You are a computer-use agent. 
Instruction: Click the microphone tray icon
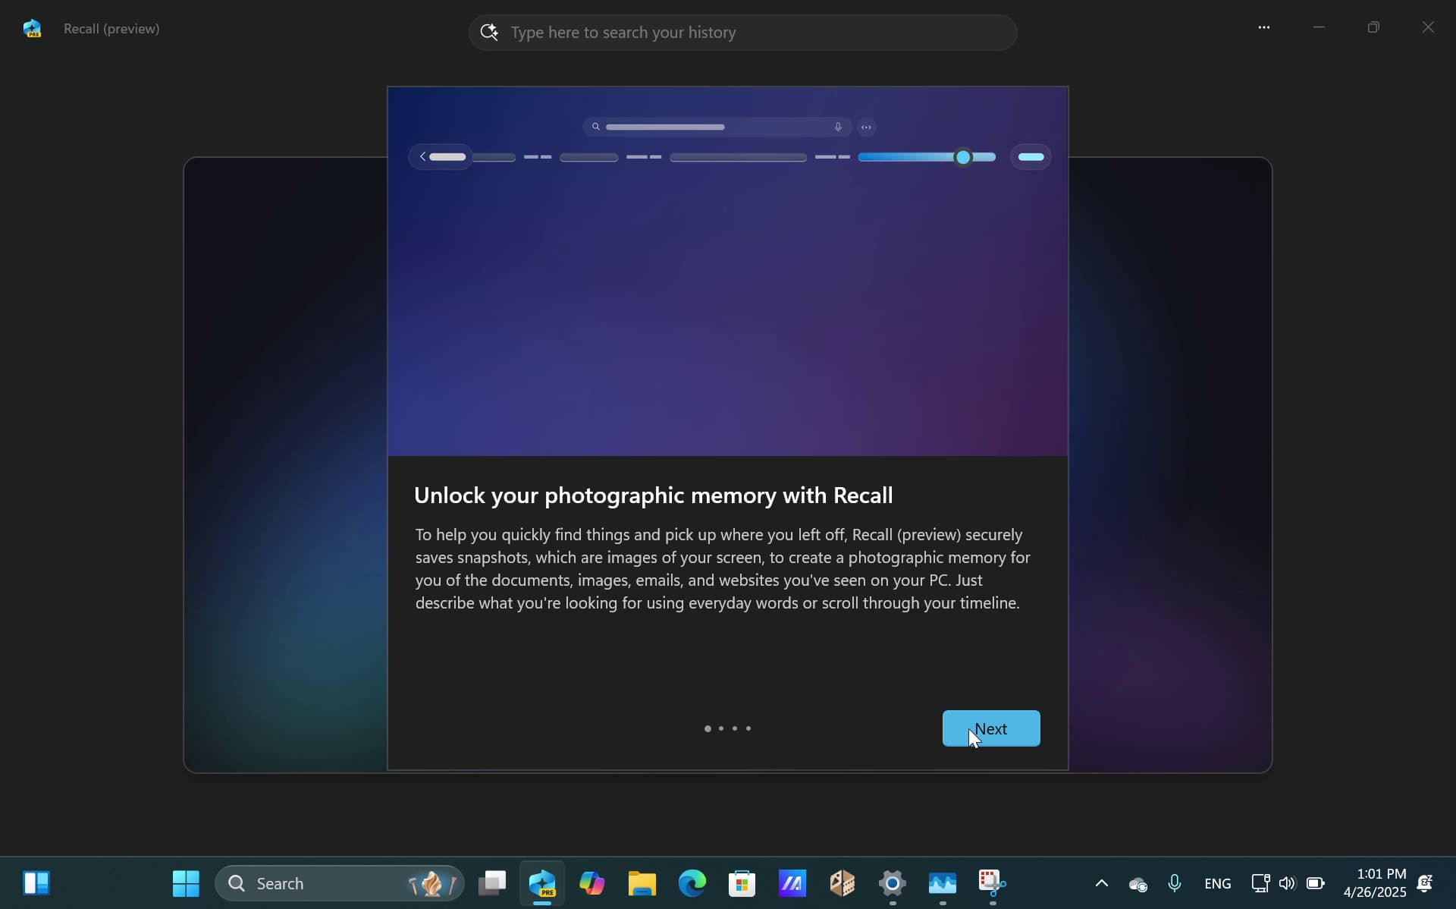tap(1175, 883)
